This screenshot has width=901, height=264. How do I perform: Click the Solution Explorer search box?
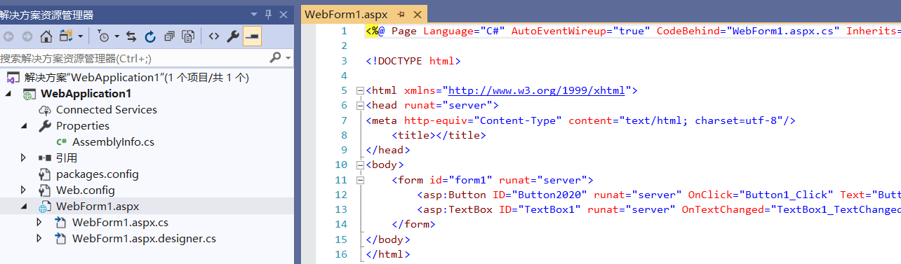point(133,58)
